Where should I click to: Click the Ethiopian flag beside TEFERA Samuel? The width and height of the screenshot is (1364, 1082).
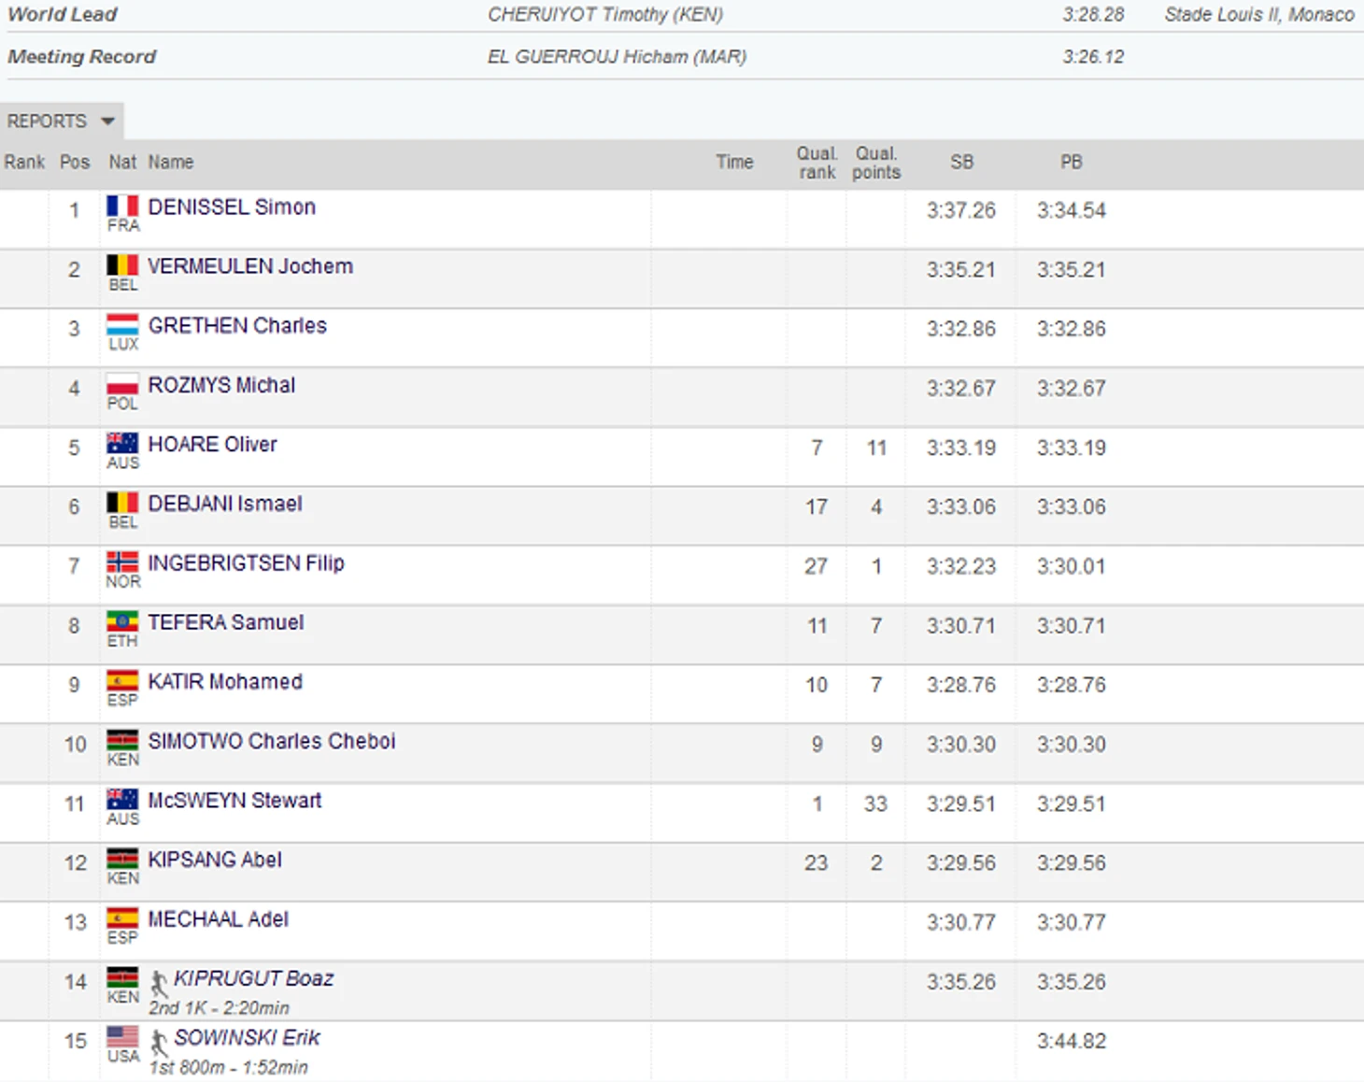(122, 622)
